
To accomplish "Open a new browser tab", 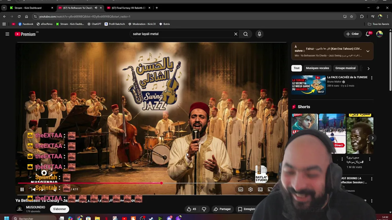I will 156,8.
